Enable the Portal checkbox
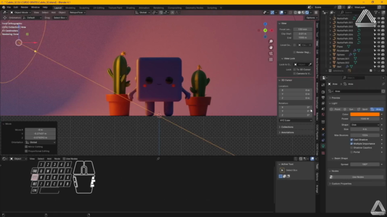 (351, 152)
